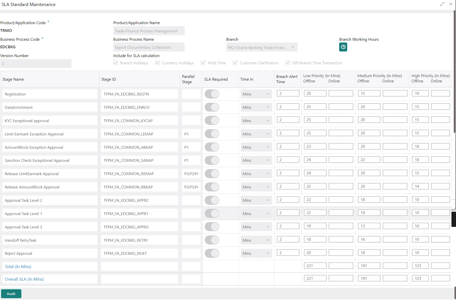The height and width of the screenshot is (300, 456).
Task: Open Time In dropdown for Approval Task Level 3
Action: click(x=256, y=227)
